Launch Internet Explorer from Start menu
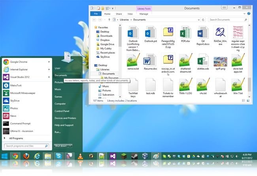The height and width of the screenshot is (176, 257). point(27,69)
